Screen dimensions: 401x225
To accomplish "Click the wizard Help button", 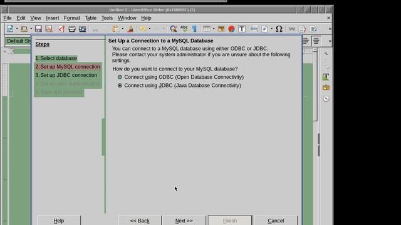I will 59,221.
